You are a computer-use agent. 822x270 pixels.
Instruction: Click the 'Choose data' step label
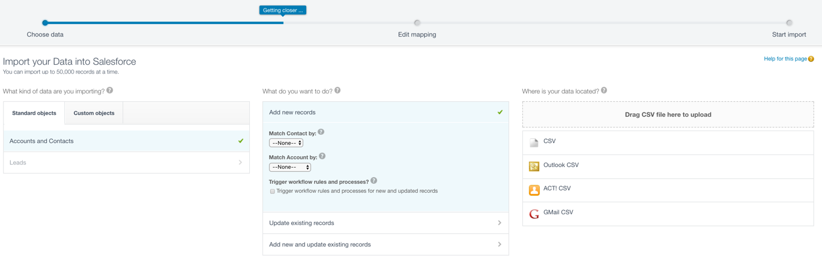(45, 35)
